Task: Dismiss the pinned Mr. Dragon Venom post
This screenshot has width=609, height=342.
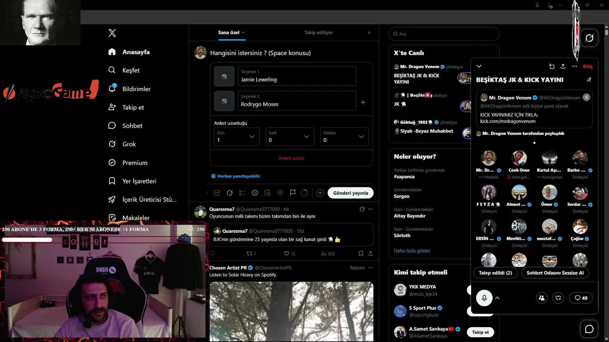Action: coord(586,97)
